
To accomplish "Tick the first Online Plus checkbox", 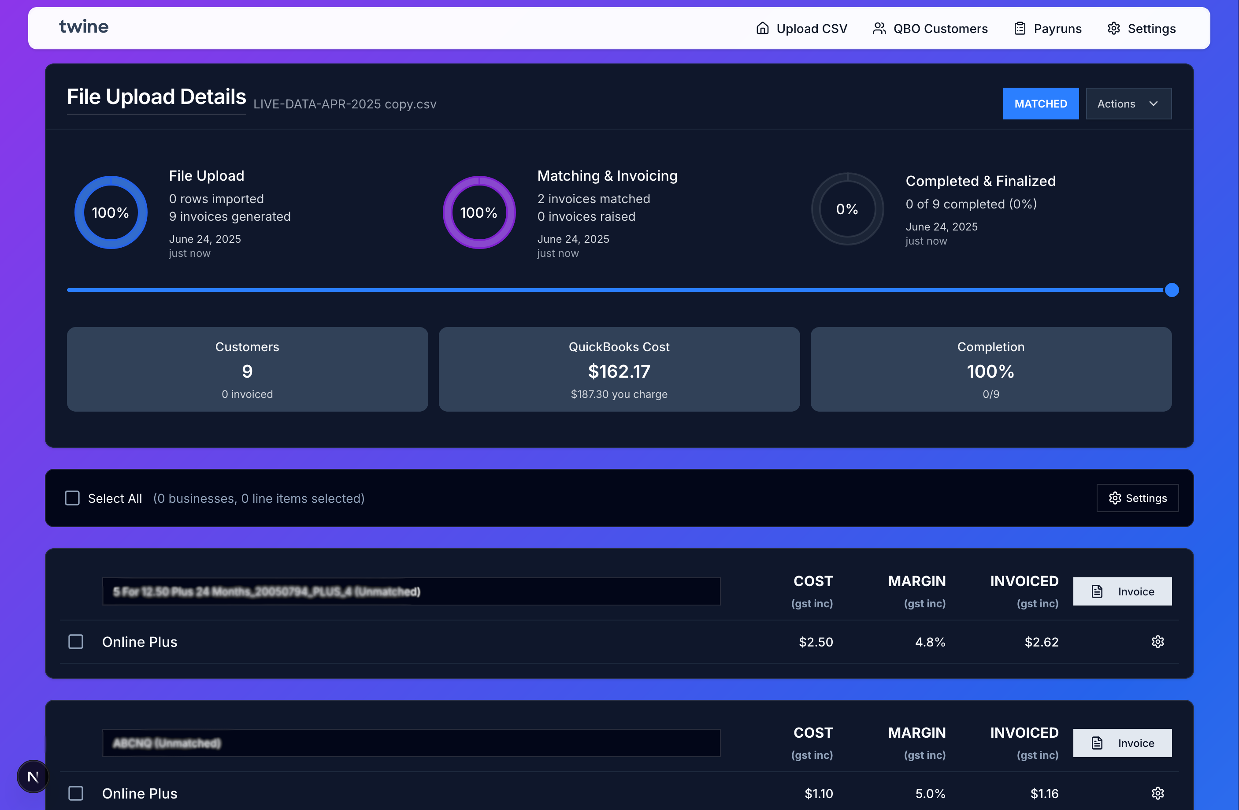I will [76, 641].
